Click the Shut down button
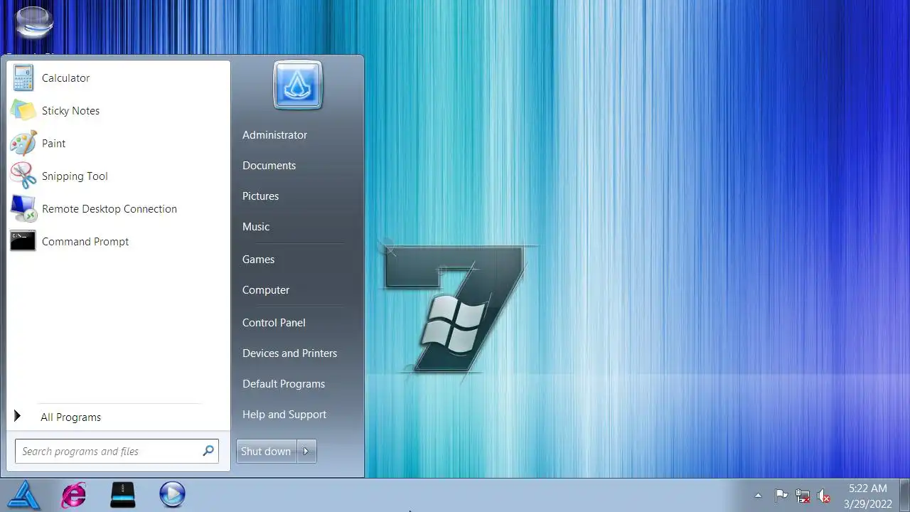Viewport: 910px width, 512px height. coord(266,451)
